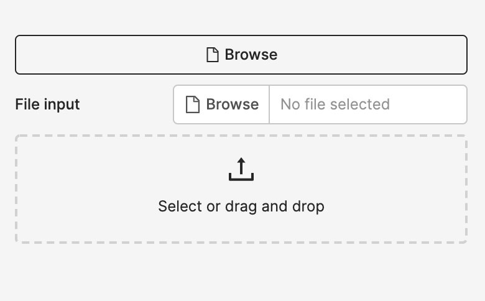Click the small file glyph in the File input row
This screenshot has width=485, height=301.
[x=192, y=104]
